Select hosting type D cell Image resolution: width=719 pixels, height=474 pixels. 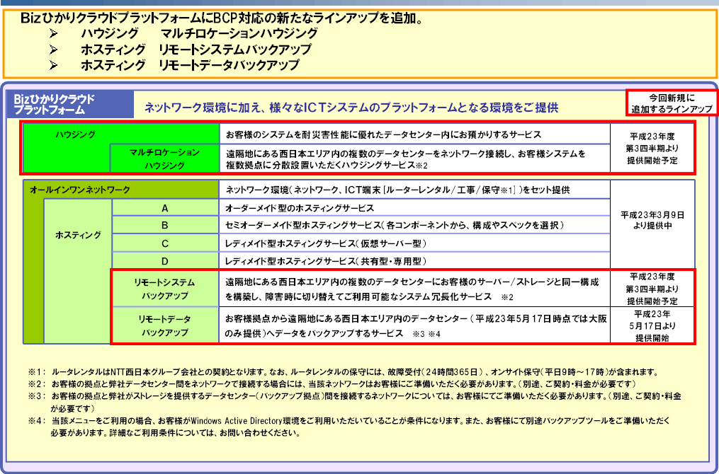point(165,262)
